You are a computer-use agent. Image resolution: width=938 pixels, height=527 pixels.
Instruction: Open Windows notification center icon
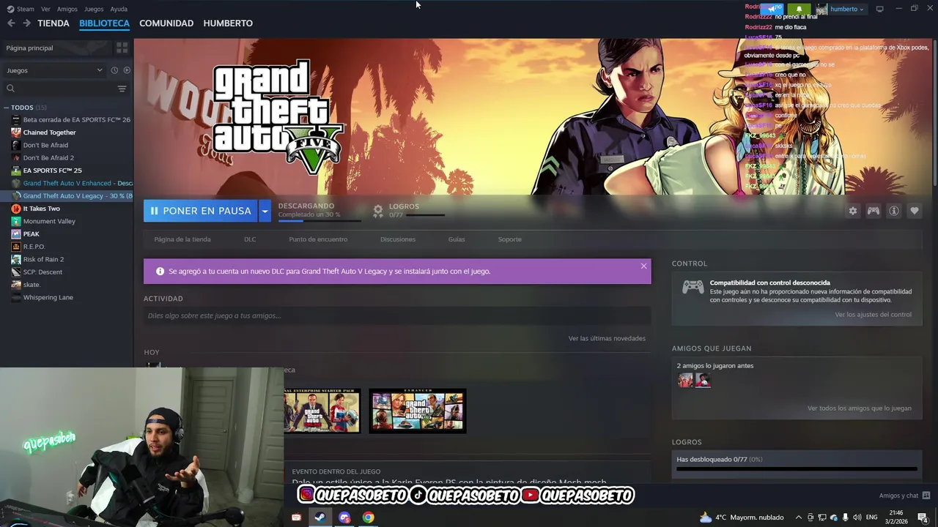(x=923, y=517)
